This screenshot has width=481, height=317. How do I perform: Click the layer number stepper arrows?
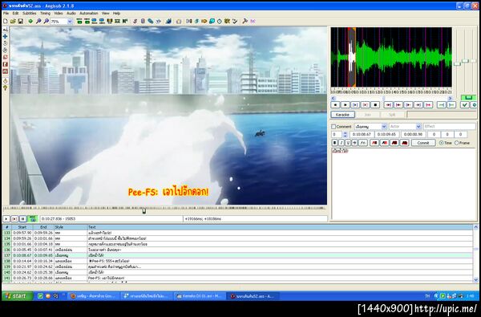click(345, 135)
